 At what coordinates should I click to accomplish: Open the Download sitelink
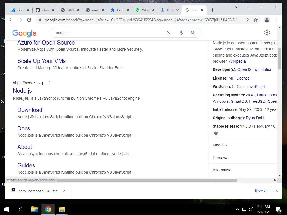point(30,110)
